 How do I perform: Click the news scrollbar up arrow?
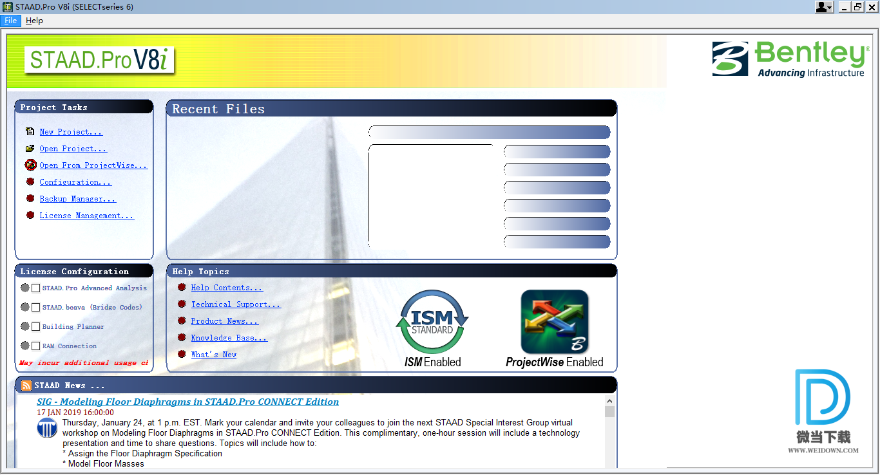pyautogui.click(x=609, y=400)
